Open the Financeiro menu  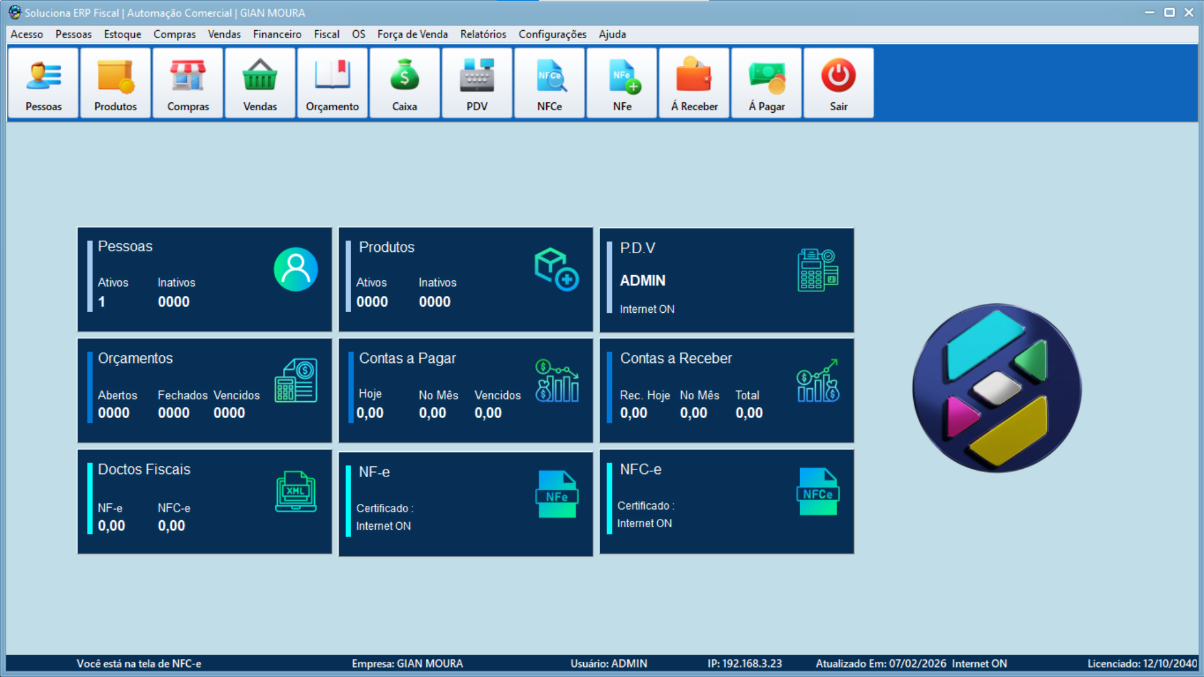(277, 34)
